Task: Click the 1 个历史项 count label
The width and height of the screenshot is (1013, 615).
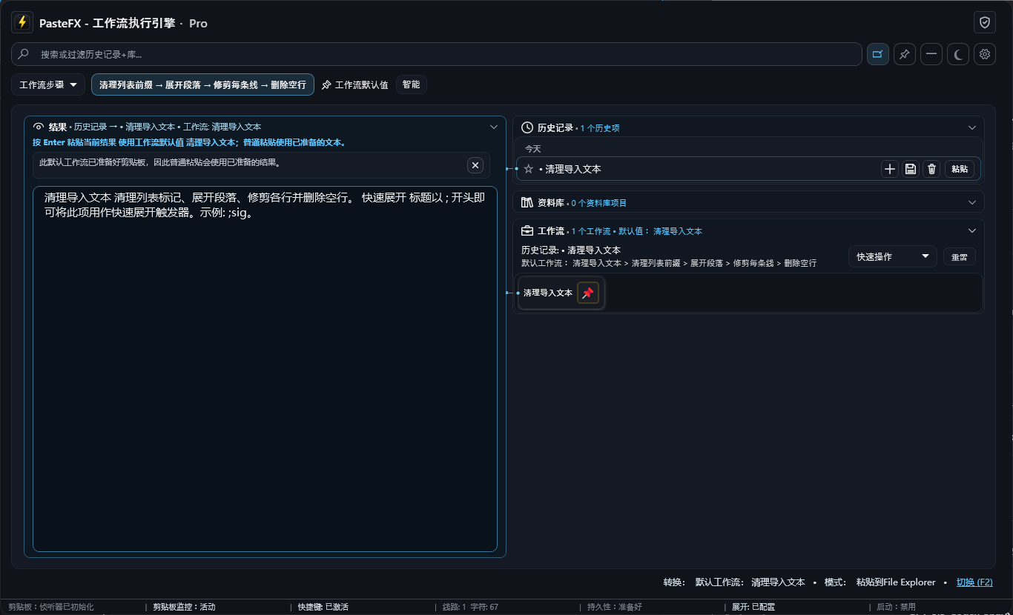Action: pos(600,128)
